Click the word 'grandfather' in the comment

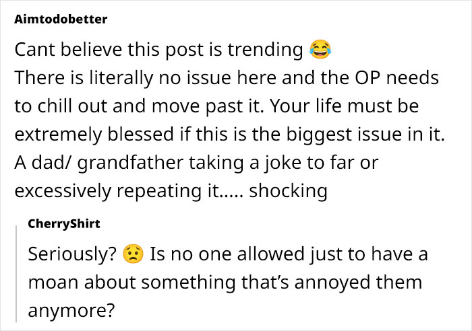115,163
